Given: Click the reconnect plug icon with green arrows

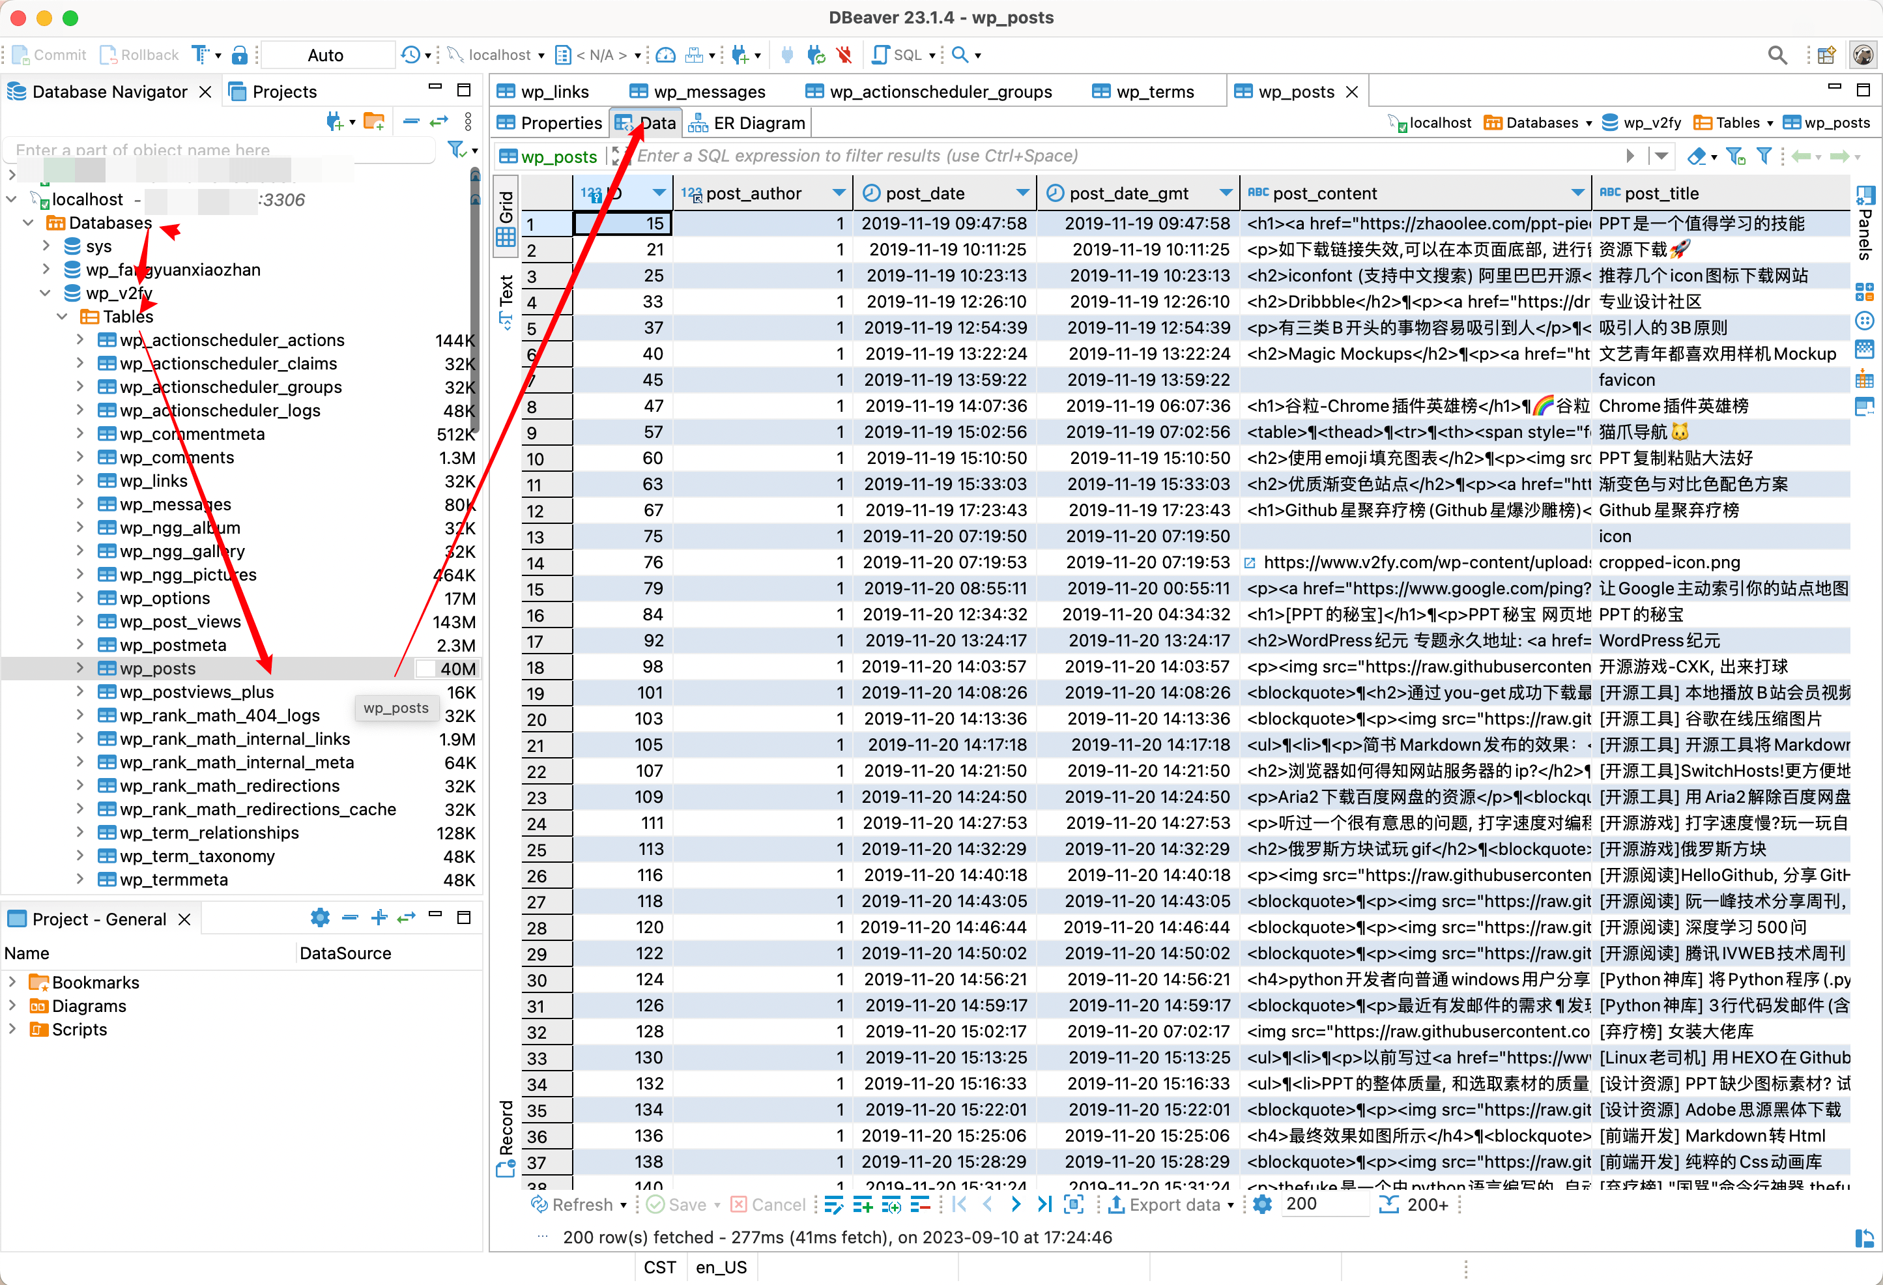Looking at the screenshot, I should (x=816, y=55).
